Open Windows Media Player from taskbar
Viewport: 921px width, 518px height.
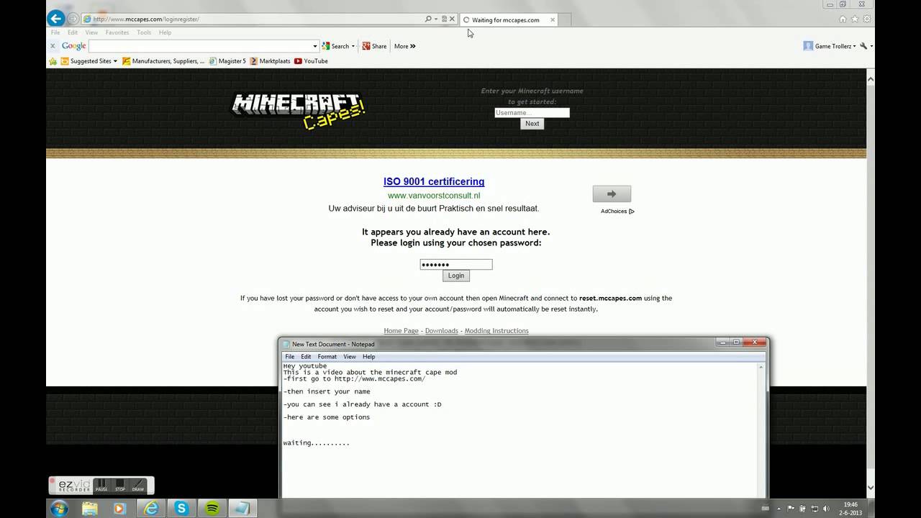pos(120,508)
